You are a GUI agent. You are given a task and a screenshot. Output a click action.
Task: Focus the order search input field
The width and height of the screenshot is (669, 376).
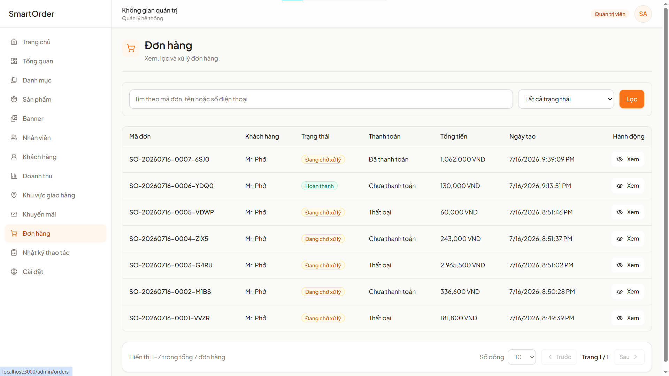click(x=321, y=99)
